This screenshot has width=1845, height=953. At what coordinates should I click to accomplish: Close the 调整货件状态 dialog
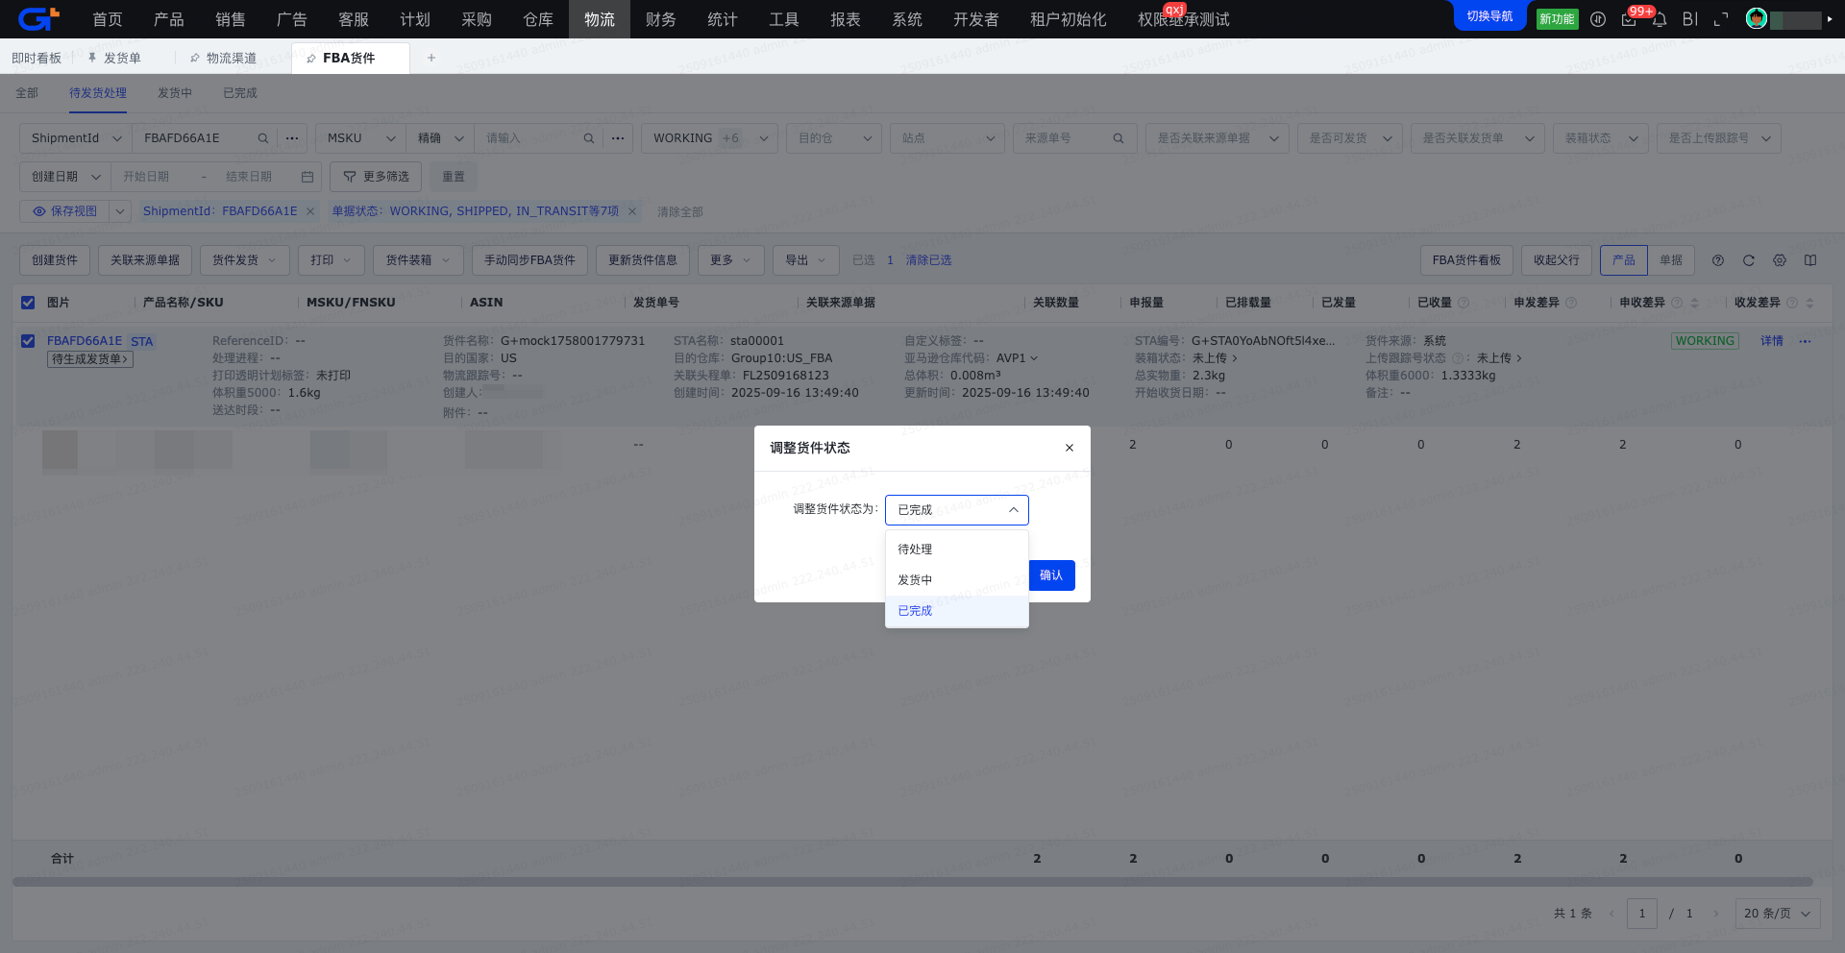coord(1070,448)
